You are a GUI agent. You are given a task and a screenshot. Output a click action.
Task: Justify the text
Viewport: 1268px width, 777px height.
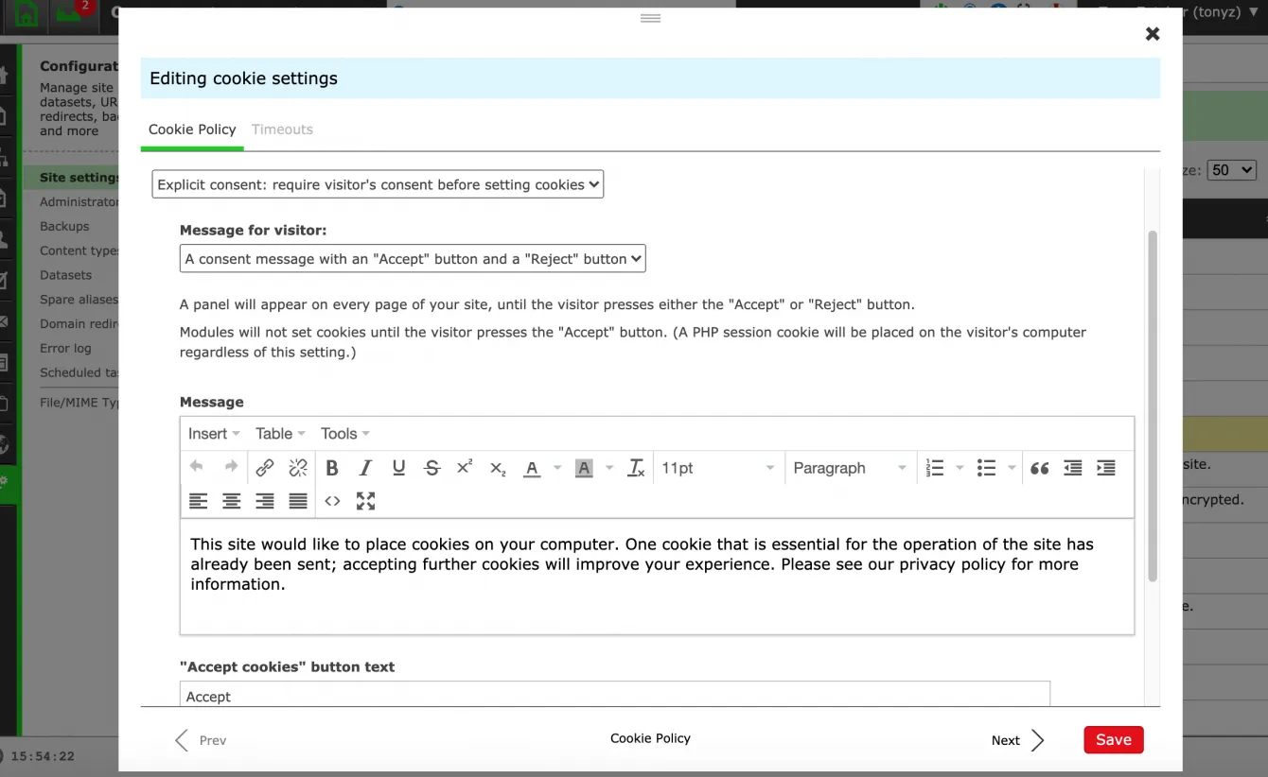(x=298, y=501)
